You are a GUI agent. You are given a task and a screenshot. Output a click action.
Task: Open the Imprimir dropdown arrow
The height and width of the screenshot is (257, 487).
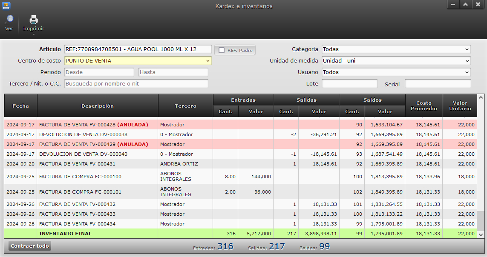(x=34, y=34)
